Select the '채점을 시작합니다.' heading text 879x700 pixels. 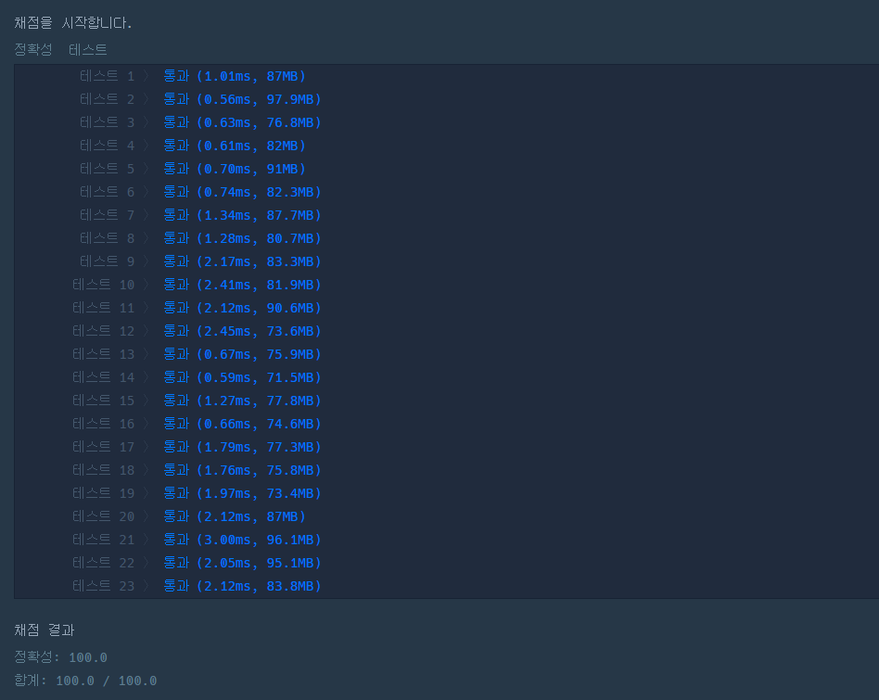tap(73, 23)
